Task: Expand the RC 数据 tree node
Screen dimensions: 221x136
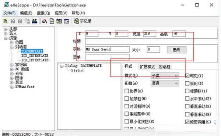Action: pyautogui.click(x=12, y=69)
